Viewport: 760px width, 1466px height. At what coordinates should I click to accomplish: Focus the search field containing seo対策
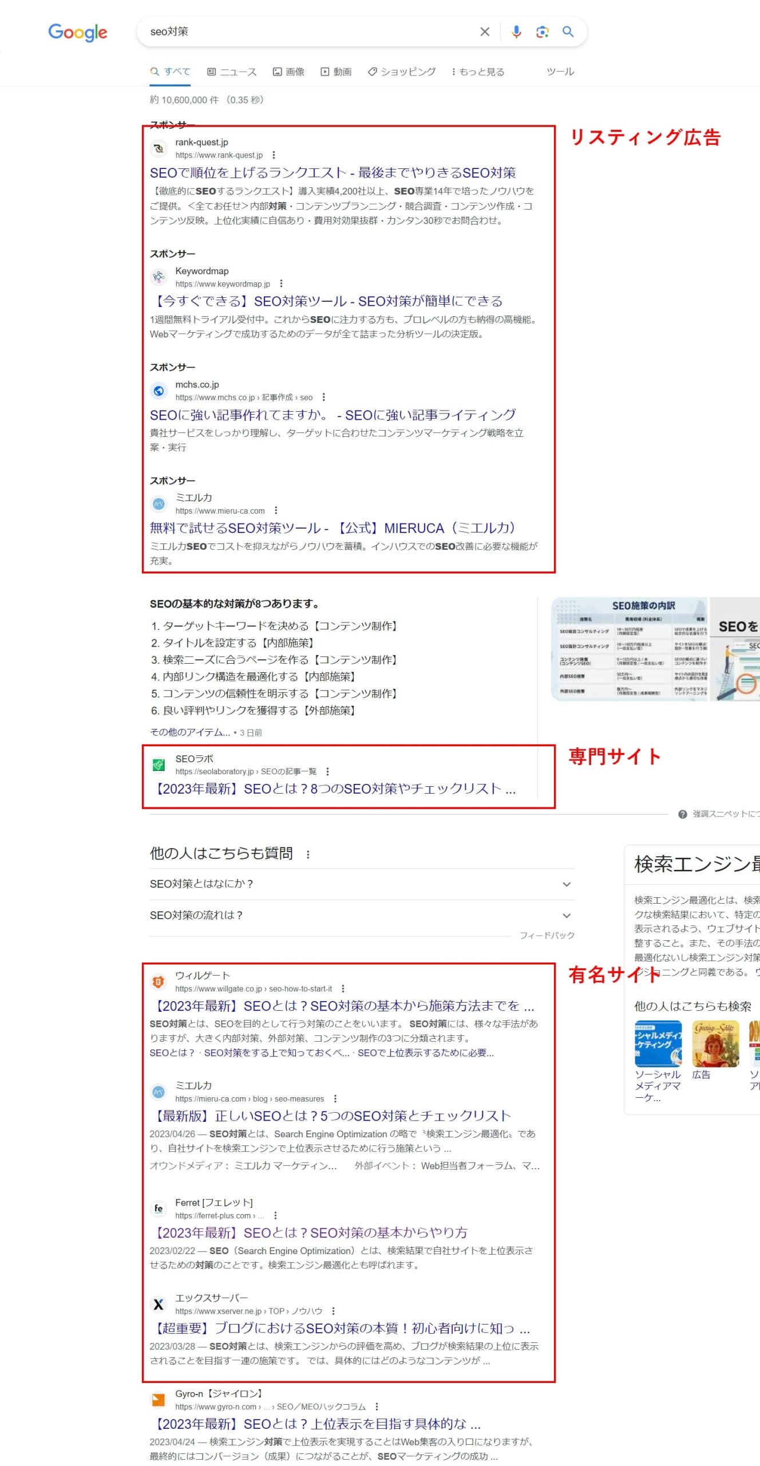click(309, 31)
